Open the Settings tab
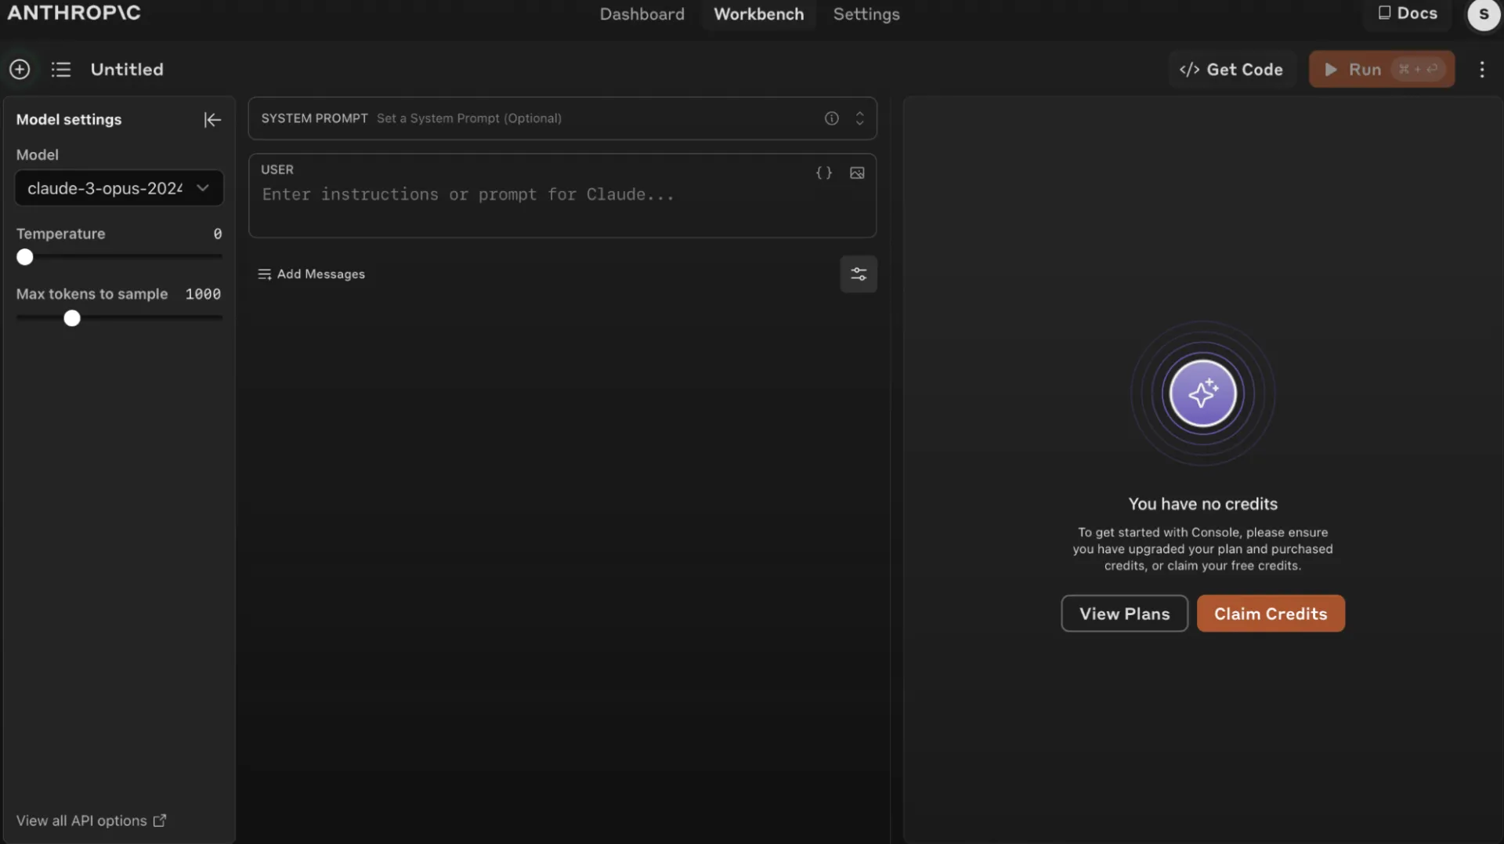 coord(866,14)
